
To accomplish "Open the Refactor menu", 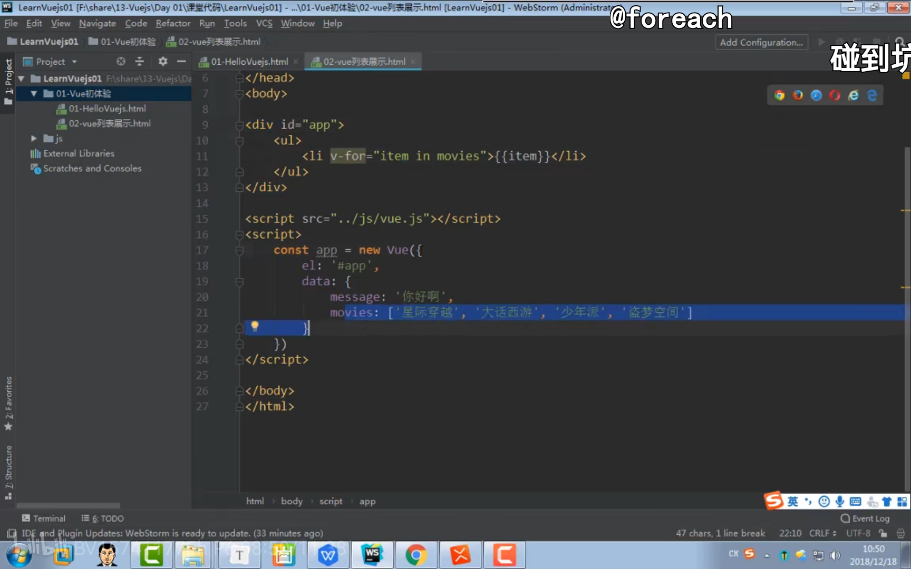I will pyautogui.click(x=173, y=23).
